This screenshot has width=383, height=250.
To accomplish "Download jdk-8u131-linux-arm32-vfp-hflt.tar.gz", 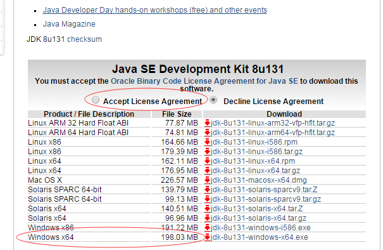I will (x=273, y=123).
